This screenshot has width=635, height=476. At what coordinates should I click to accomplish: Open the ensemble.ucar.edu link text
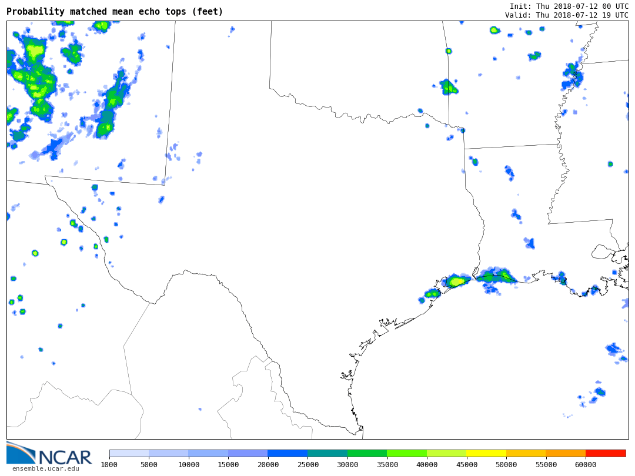pyautogui.click(x=45, y=468)
